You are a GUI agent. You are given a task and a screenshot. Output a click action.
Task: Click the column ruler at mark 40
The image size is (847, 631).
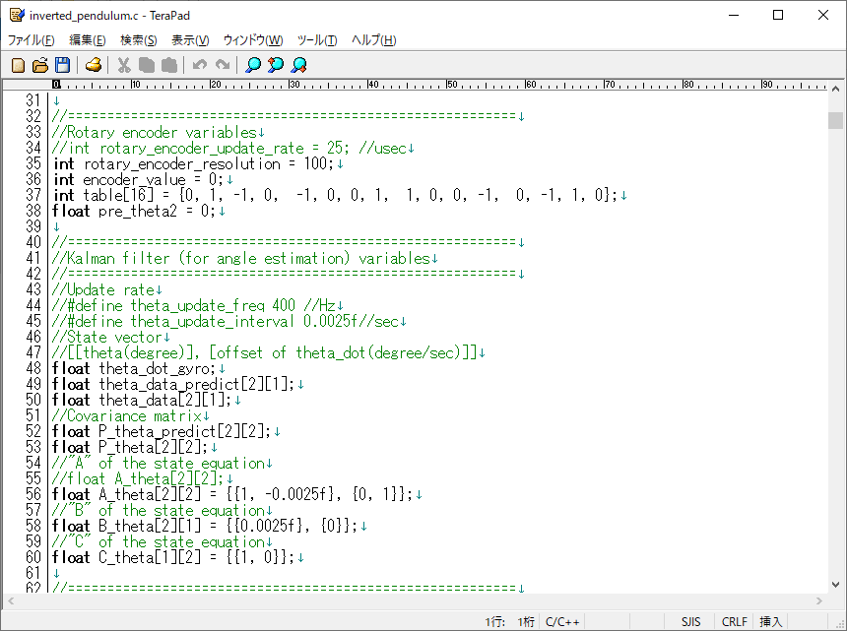tap(372, 85)
